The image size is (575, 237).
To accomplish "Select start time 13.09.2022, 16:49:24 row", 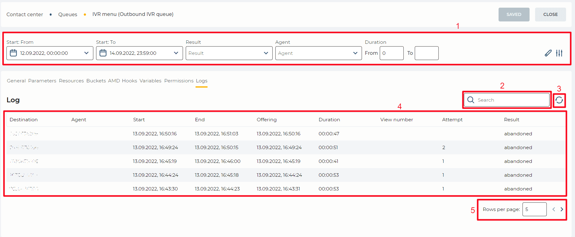I will pos(155,148).
